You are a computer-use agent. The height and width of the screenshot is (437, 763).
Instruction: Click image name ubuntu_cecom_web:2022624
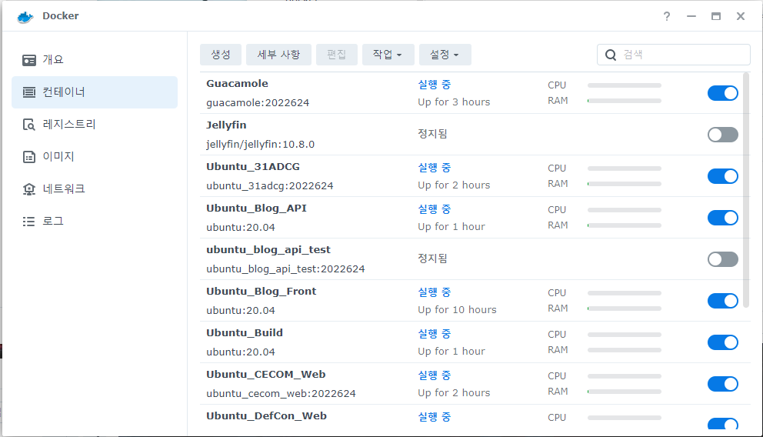pos(281,394)
